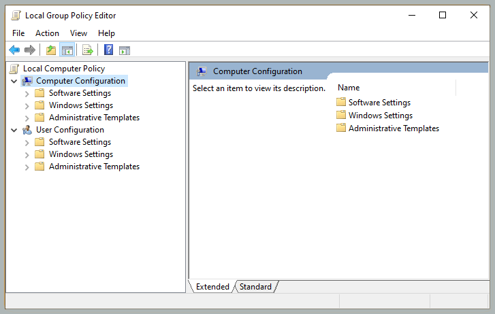
Task: Expand Software Settings under Computer Configuration
Action: point(27,94)
